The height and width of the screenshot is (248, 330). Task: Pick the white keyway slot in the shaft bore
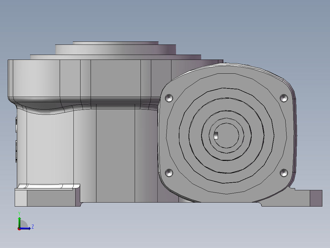(x=216, y=135)
